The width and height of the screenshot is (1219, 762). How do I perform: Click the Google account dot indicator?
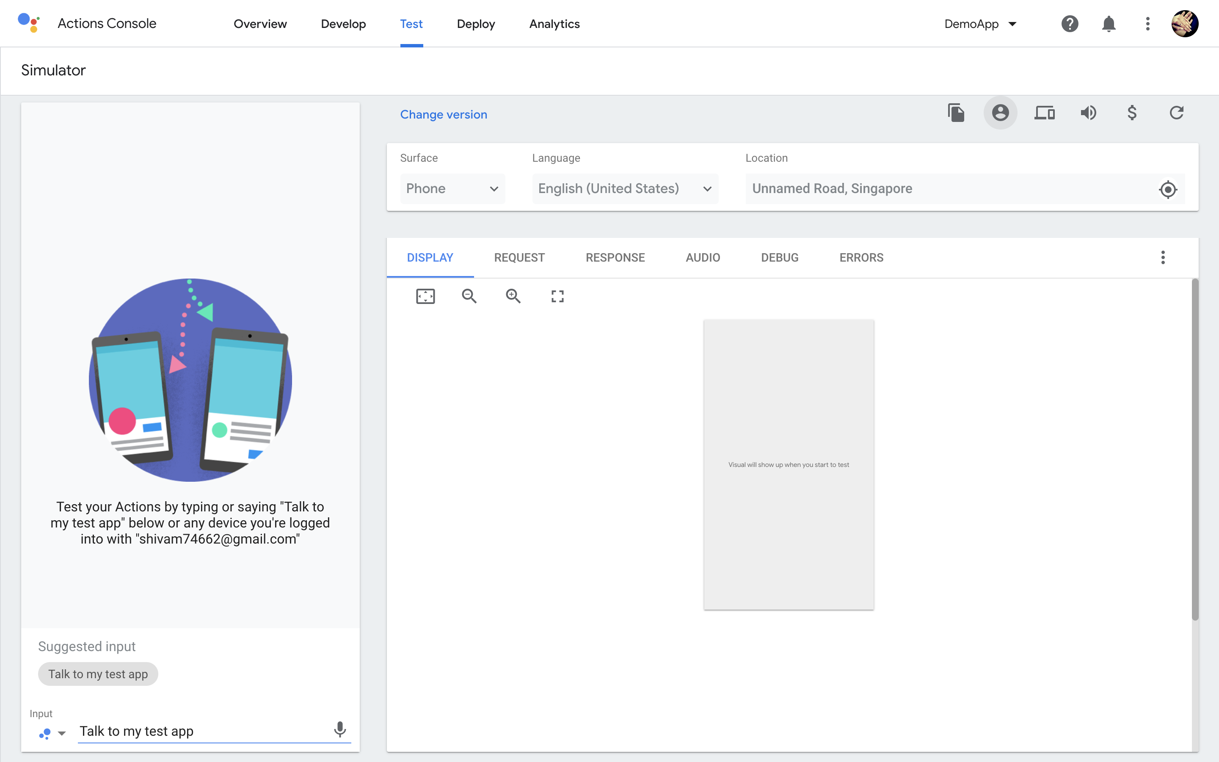tap(45, 729)
